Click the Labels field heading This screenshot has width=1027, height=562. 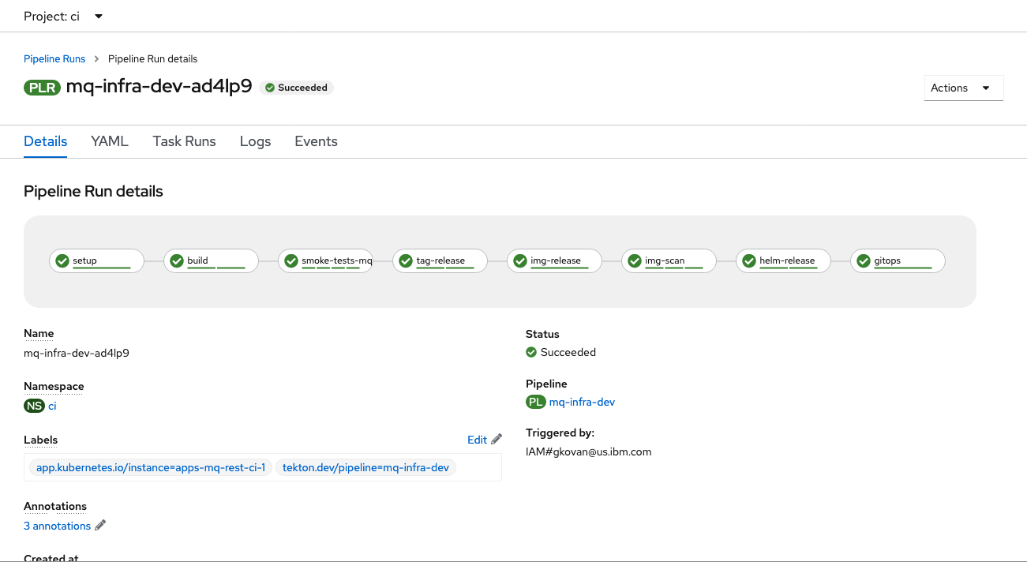click(x=41, y=440)
